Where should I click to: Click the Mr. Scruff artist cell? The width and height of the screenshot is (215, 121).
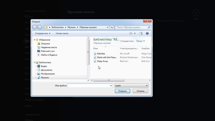point(125,54)
